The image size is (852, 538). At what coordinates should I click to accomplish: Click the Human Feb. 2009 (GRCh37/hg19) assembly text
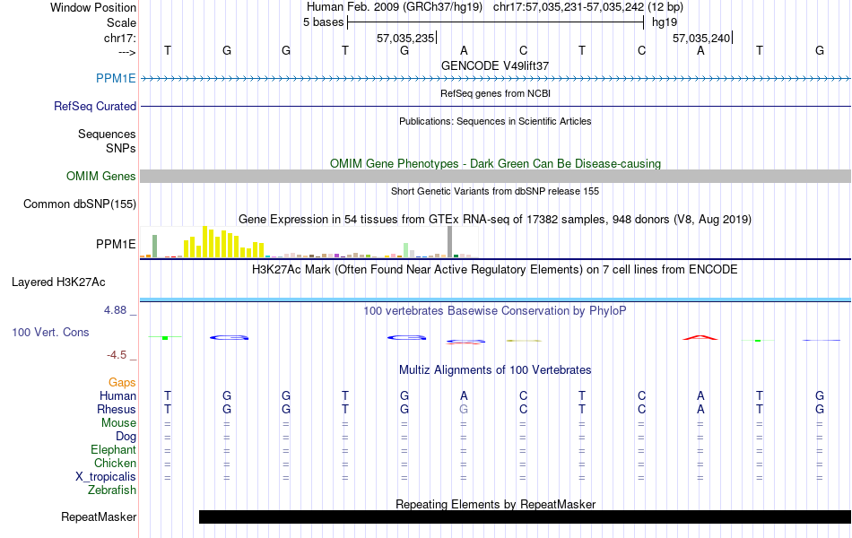(395, 7)
